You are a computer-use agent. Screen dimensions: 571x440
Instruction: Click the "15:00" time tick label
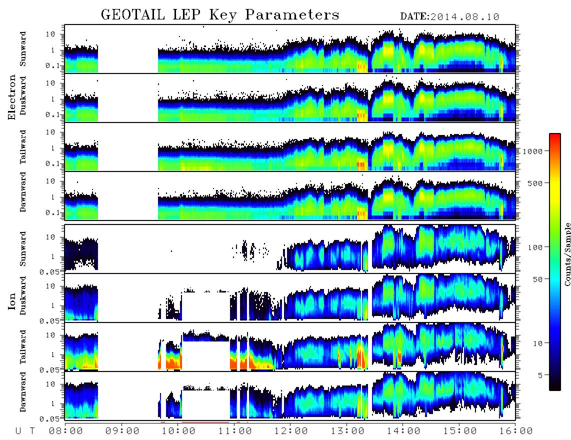pyautogui.click(x=459, y=431)
